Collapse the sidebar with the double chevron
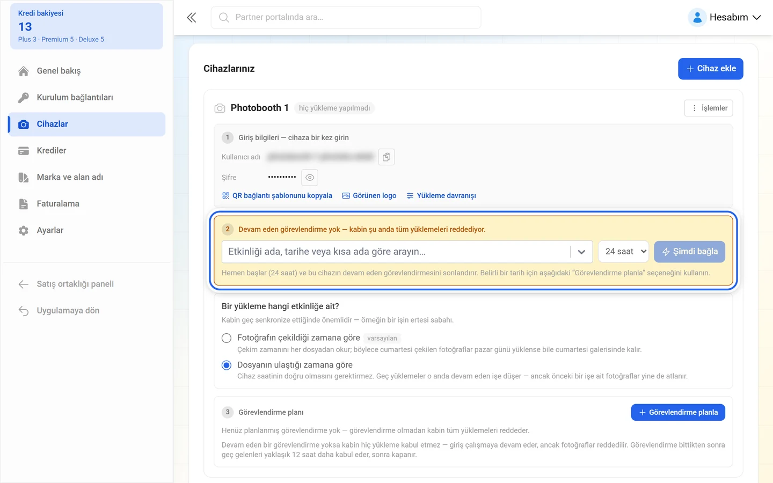This screenshot has width=773, height=483. 192,18
